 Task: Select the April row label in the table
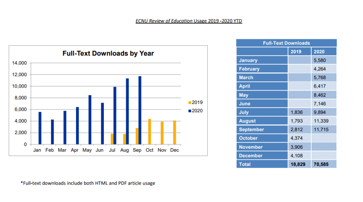[244, 86]
